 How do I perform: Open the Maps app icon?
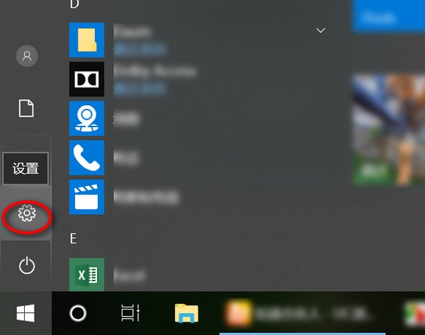pyautogui.click(x=86, y=118)
